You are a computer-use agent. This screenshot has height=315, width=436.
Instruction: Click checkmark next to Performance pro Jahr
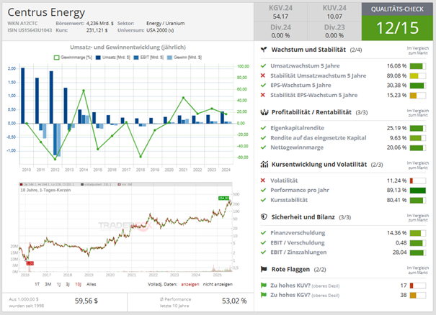pos(263,191)
